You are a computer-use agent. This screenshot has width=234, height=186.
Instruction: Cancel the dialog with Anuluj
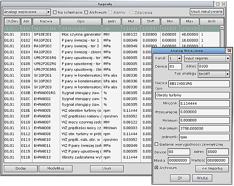point(202,178)
